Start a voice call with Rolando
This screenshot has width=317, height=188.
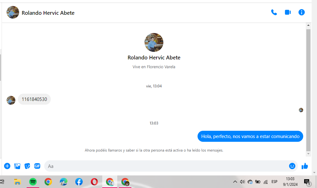click(274, 12)
